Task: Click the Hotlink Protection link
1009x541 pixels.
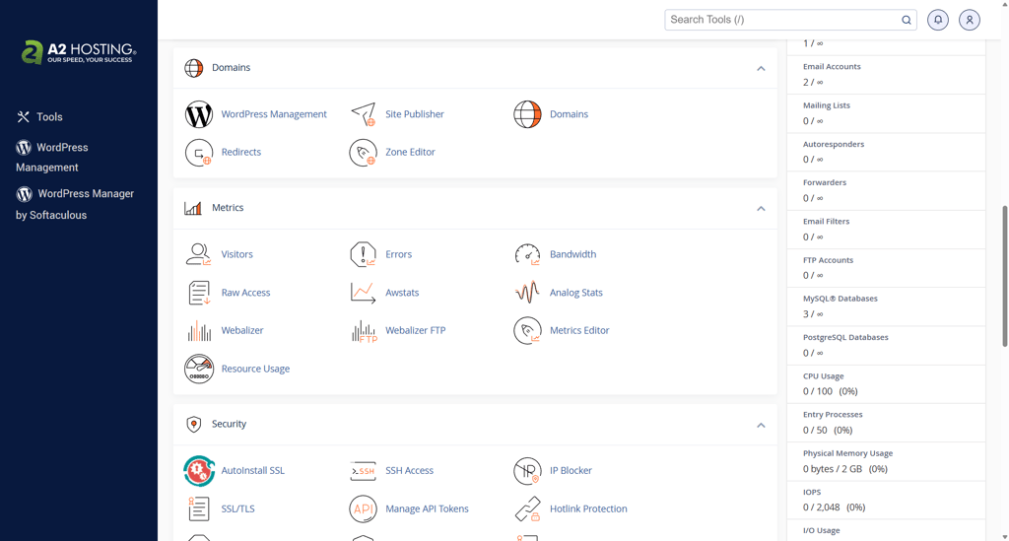Action: (x=588, y=508)
